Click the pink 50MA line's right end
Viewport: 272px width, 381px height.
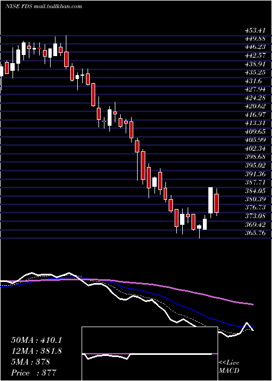click(x=252, y=304)
